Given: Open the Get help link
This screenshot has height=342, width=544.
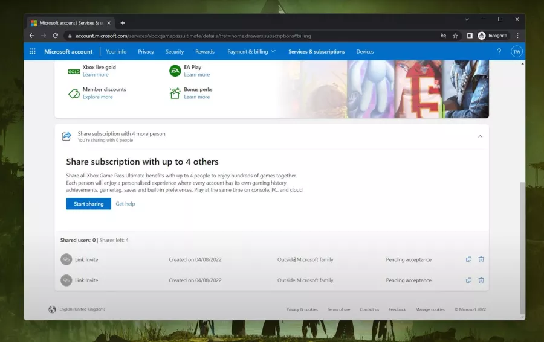Looking at the screenshot, I should click(125, 204).
